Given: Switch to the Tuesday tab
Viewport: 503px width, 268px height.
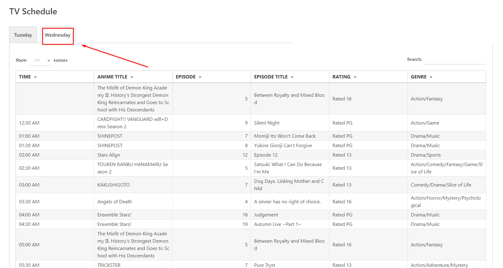Looking at the screenshot, I should pos(23,35).
